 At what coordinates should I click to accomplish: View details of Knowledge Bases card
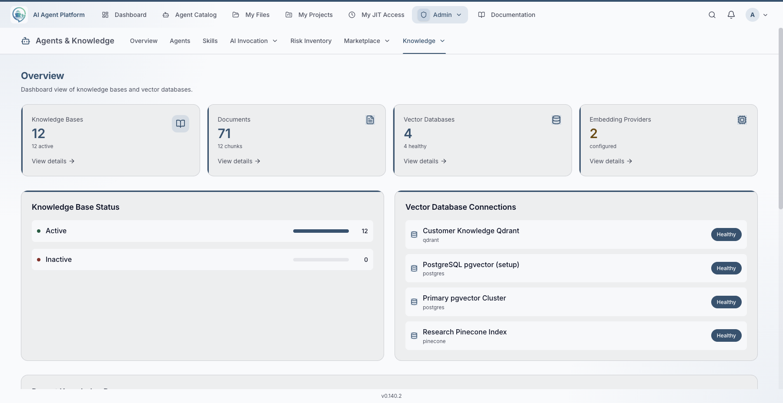pyautogui.click(x=53, y=161)
